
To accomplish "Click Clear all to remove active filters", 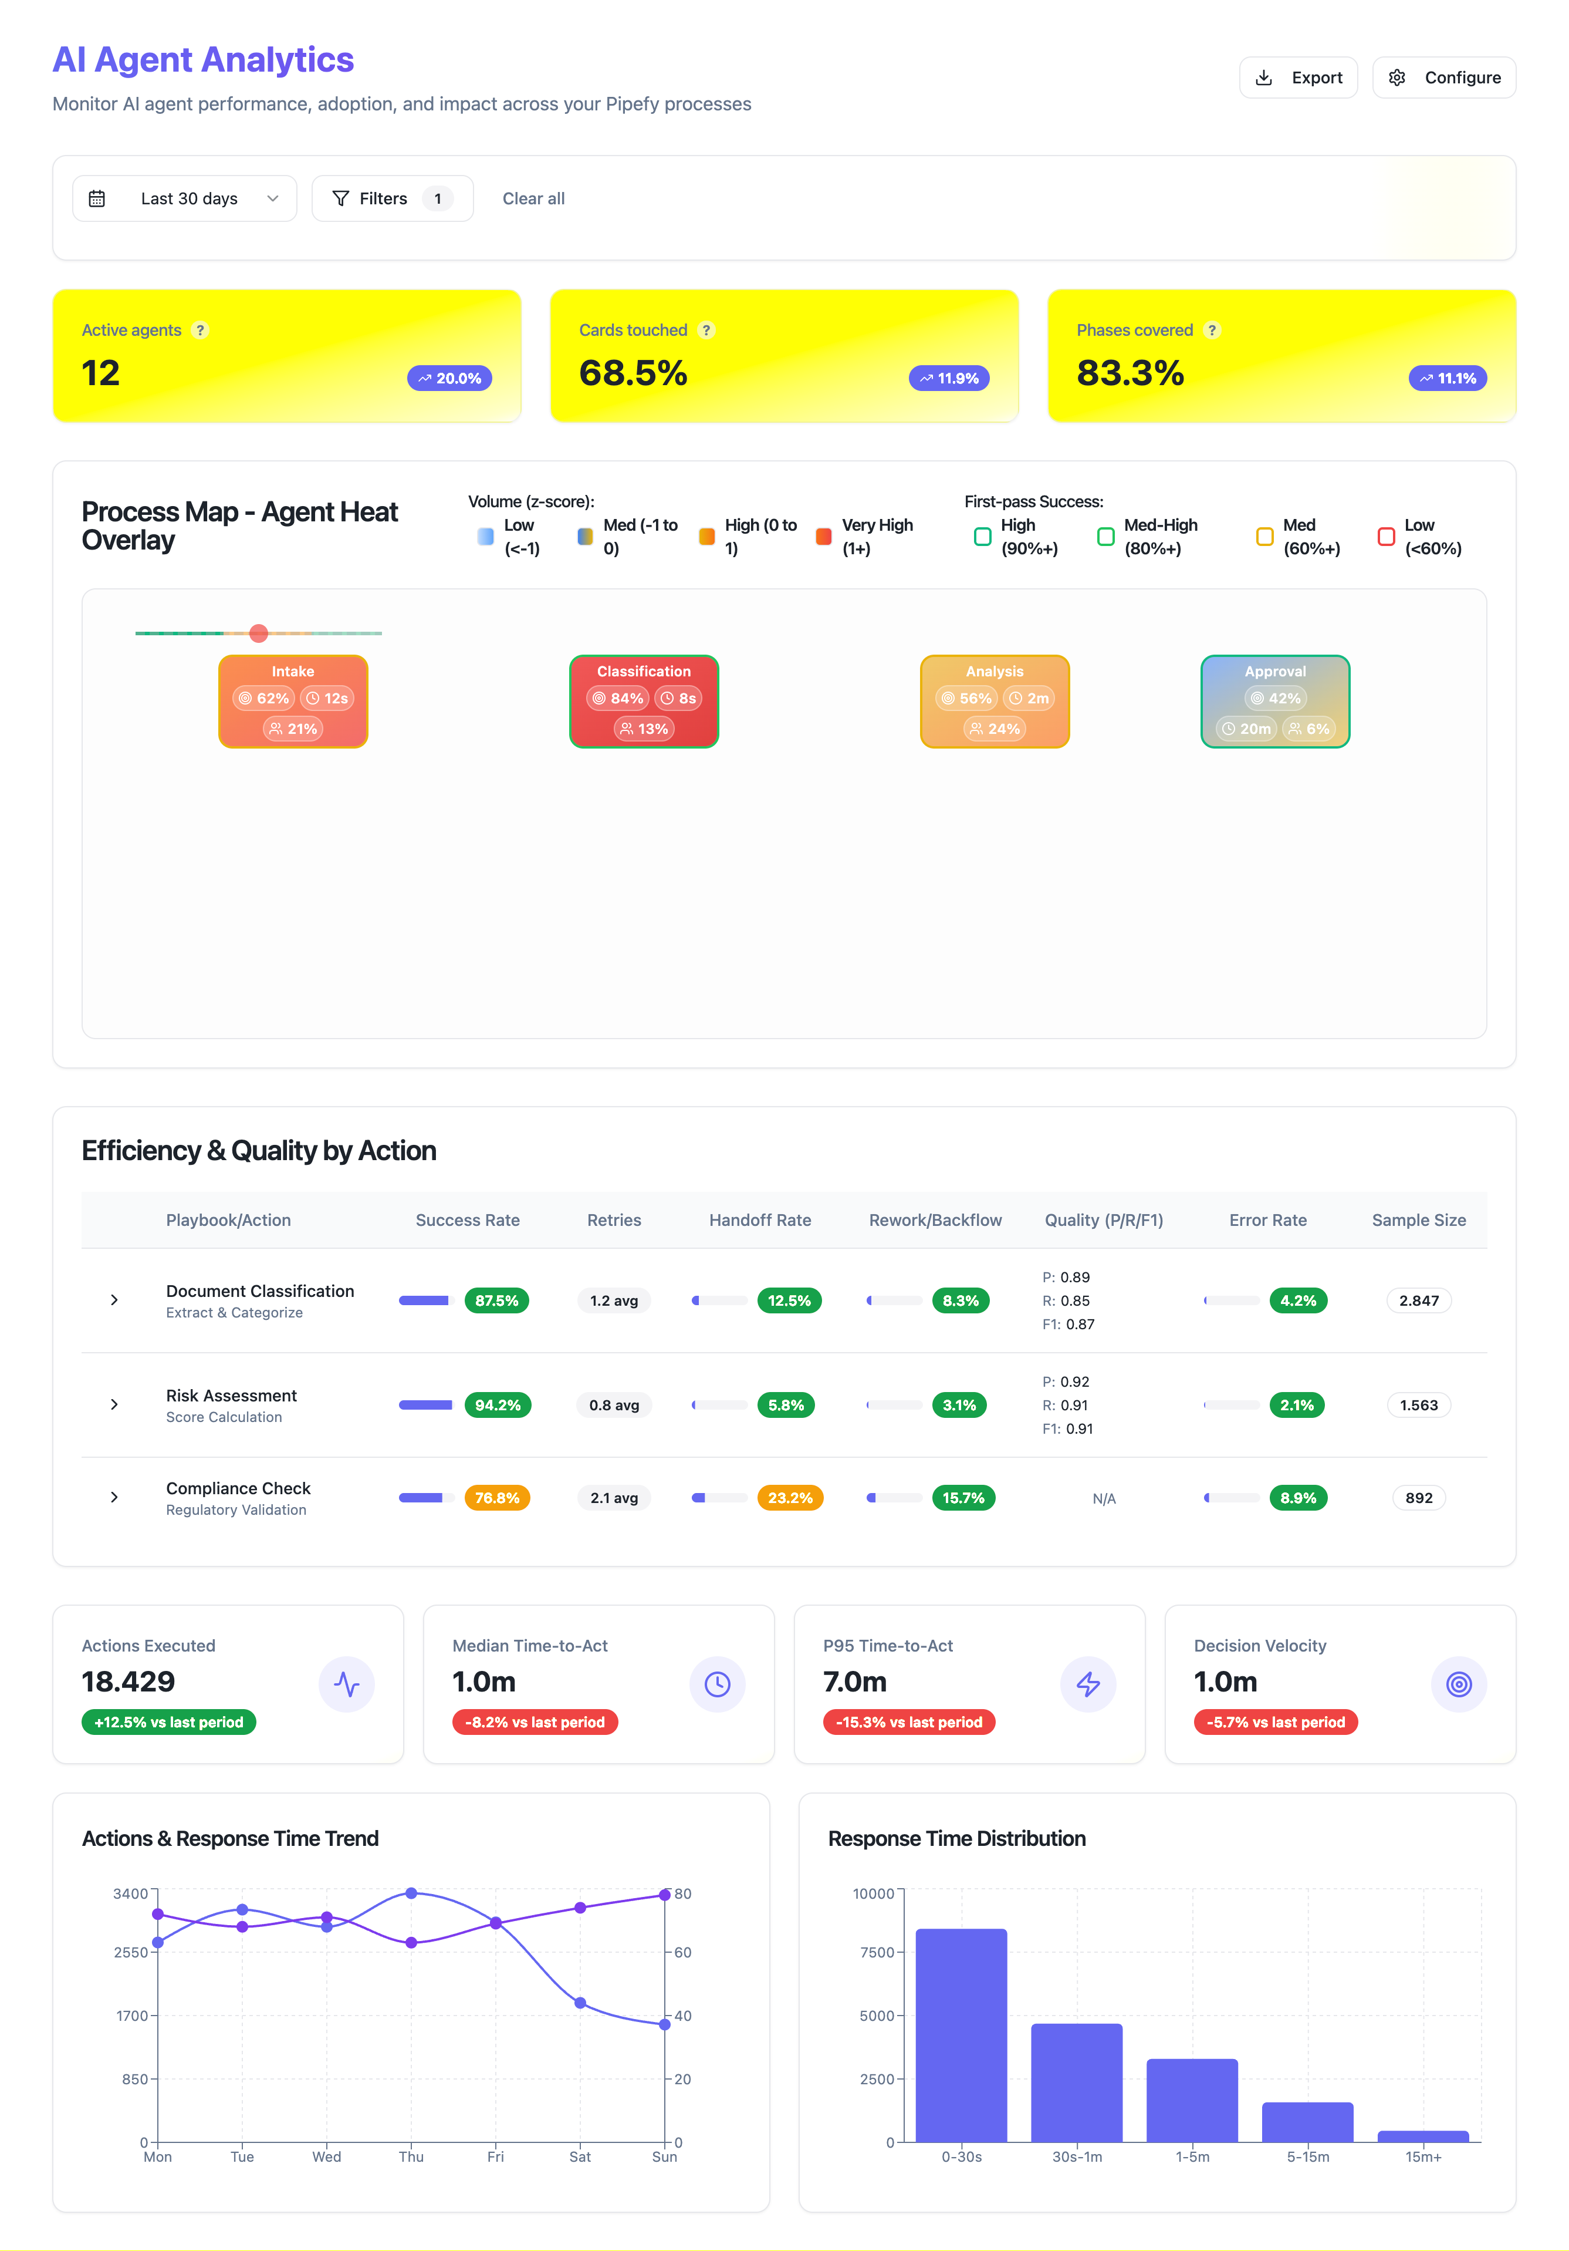I will (x=533, y=198).
